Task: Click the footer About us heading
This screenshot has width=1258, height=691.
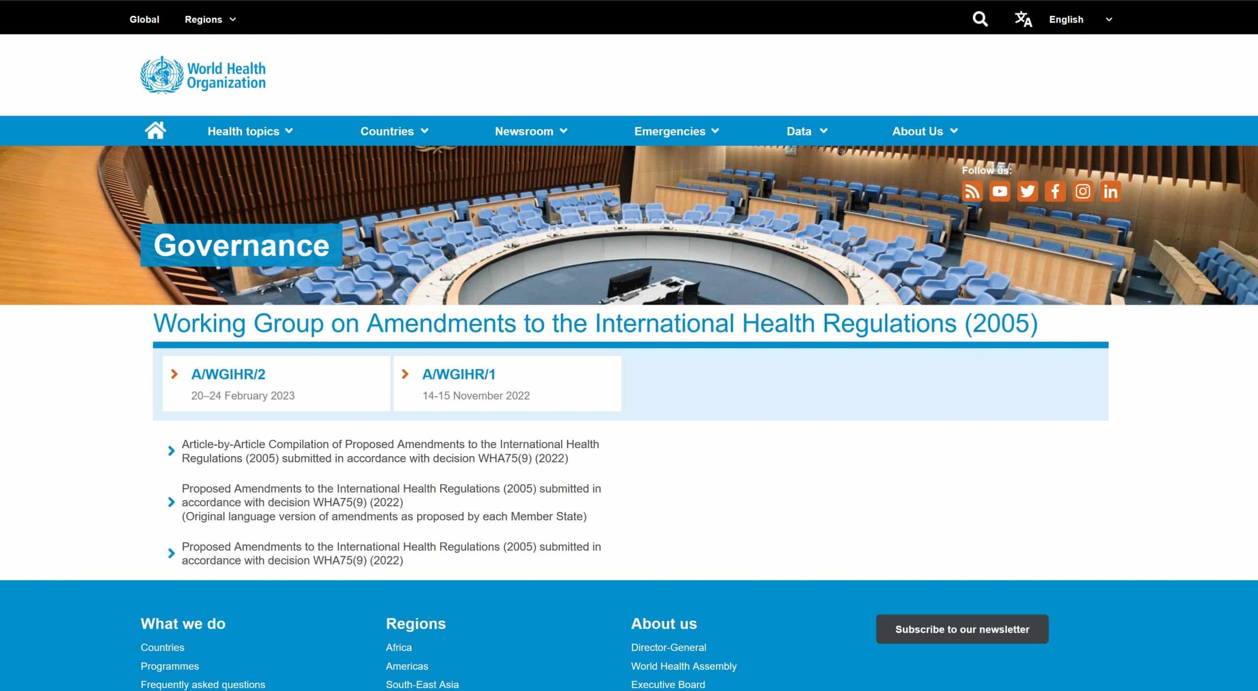Action: 664,624
